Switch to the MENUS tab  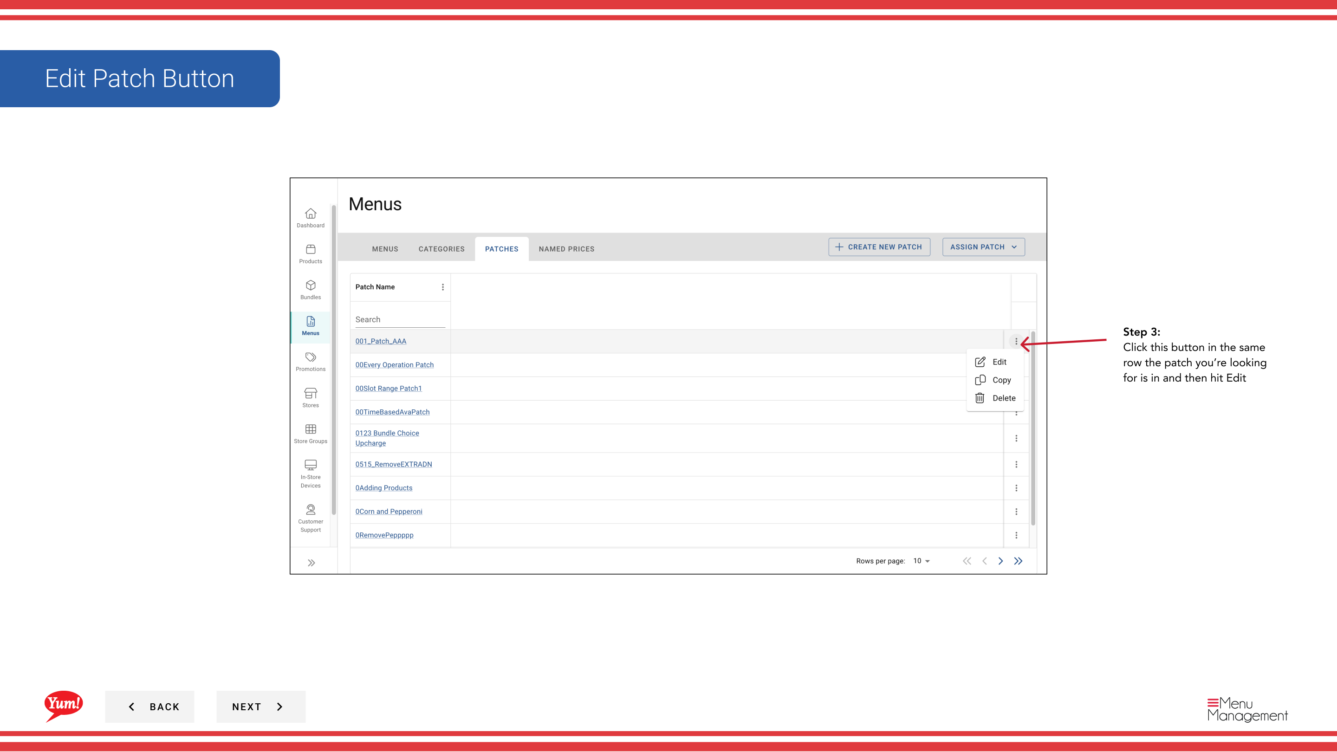tap(384, 249)
